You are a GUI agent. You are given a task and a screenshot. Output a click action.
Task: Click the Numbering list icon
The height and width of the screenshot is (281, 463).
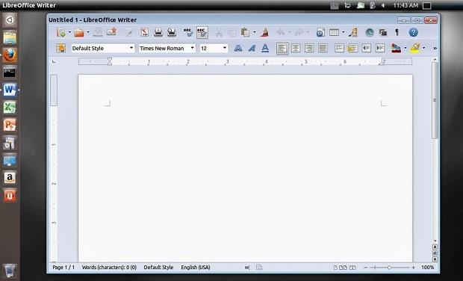339,48
